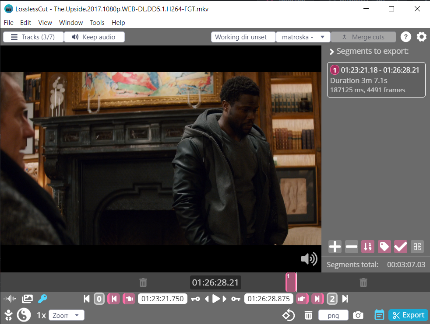Show thumbnails on the timeline
The image size is (430, 324).
point(27,299)
